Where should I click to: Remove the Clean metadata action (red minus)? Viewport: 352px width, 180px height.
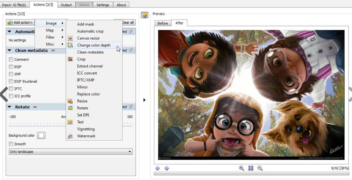pos(53,51)
